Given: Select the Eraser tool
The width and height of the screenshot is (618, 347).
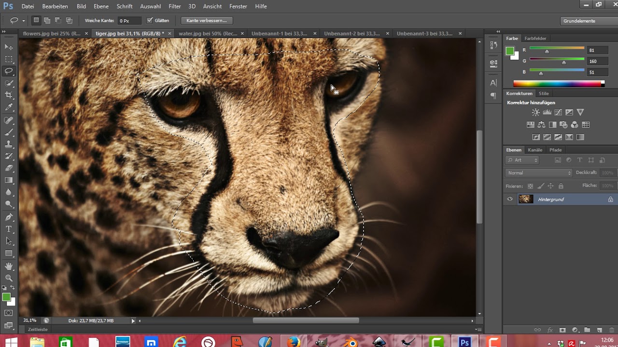Looking at the screenshot, I should pyautogui.click(x=9, y=168).
